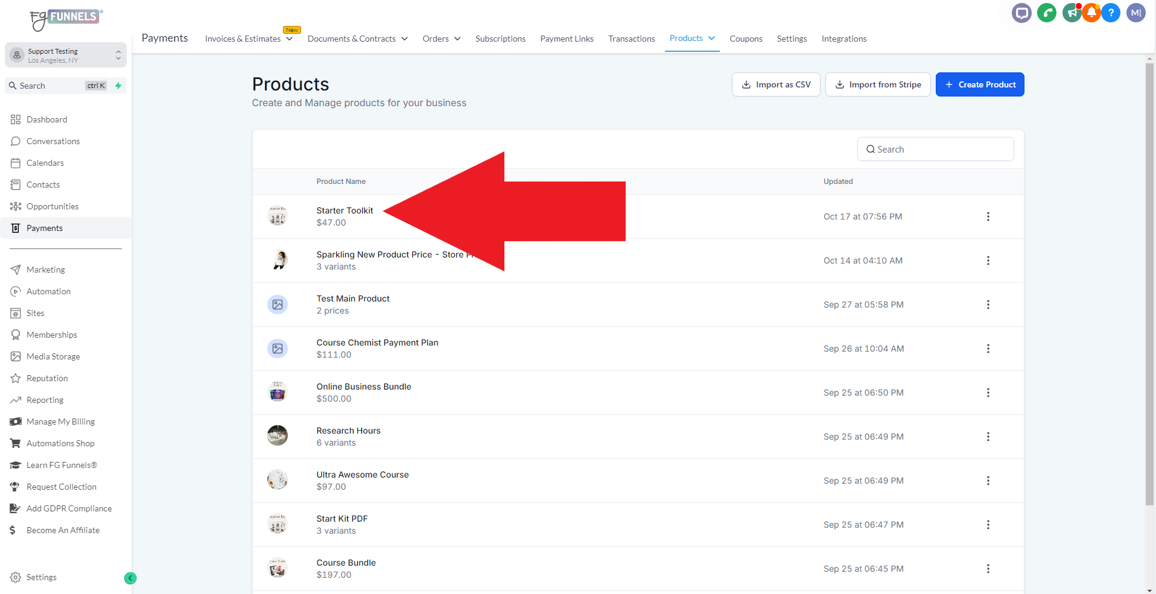Open the orange notifications bell
This screenshot has width=1156, height=594.
pos(1091,13)
